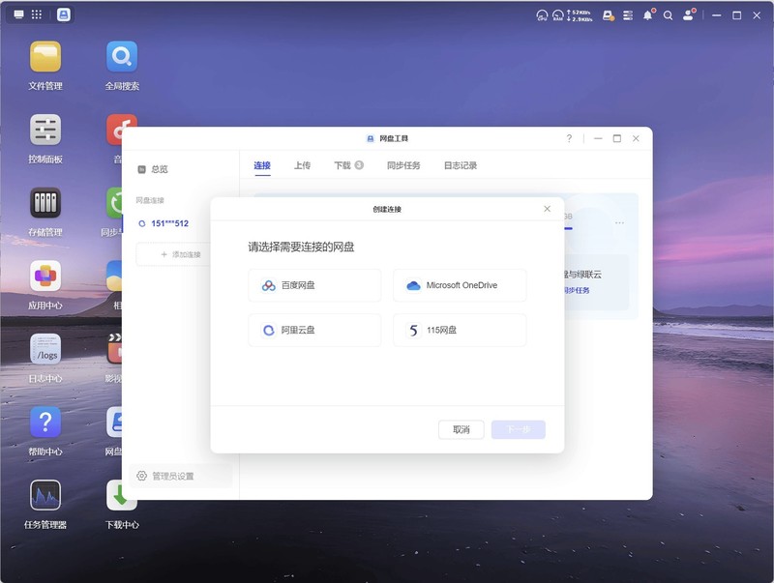Select Microsoft OneDrive as the drive to connect

[x=459, y=285]
